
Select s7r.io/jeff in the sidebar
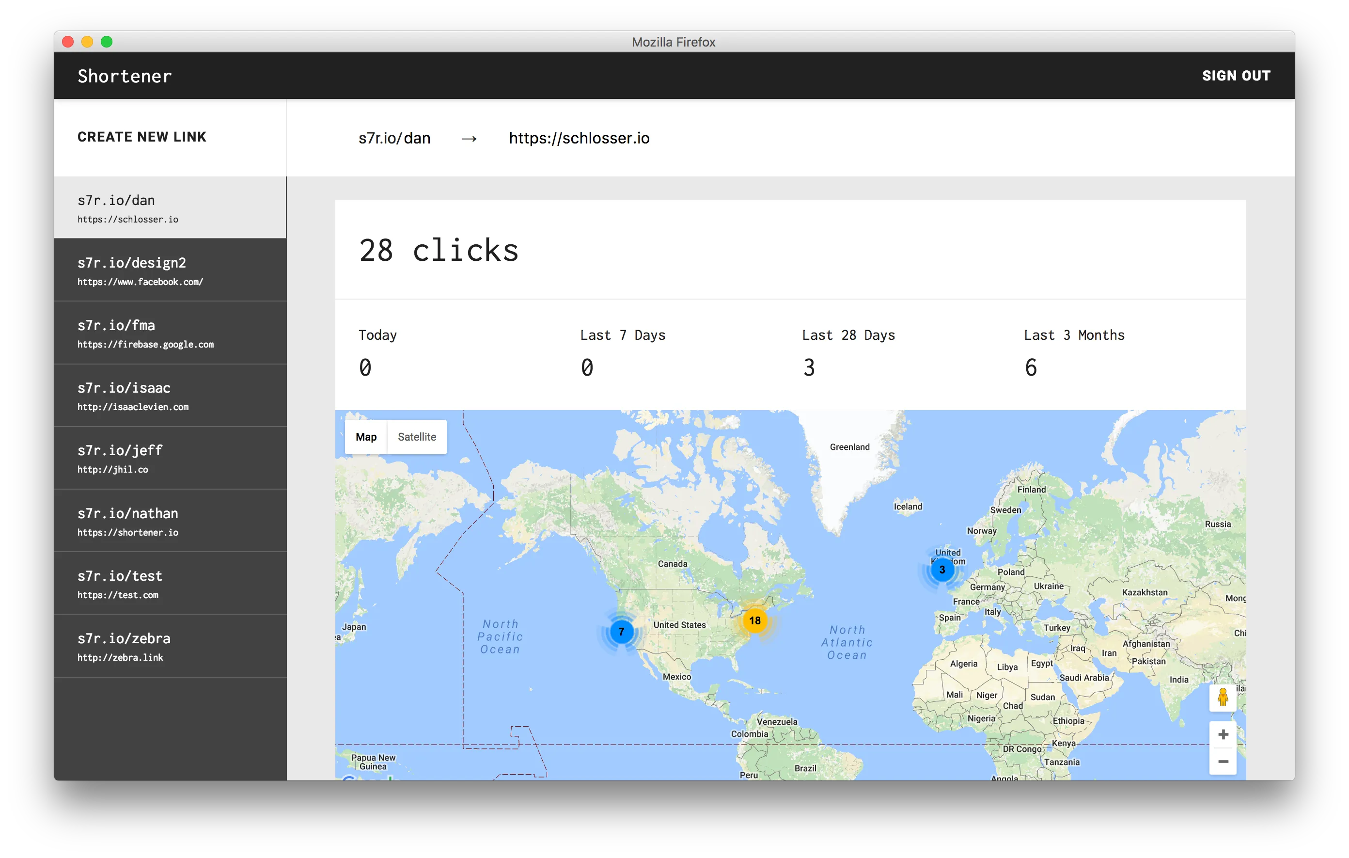pyautogui.click(x=170, y=457)
